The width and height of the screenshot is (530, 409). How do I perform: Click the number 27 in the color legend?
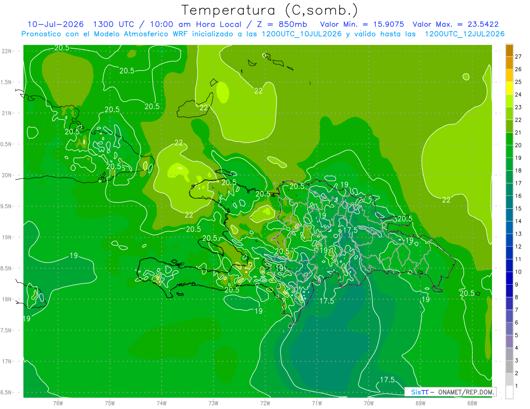coord(519,56)
